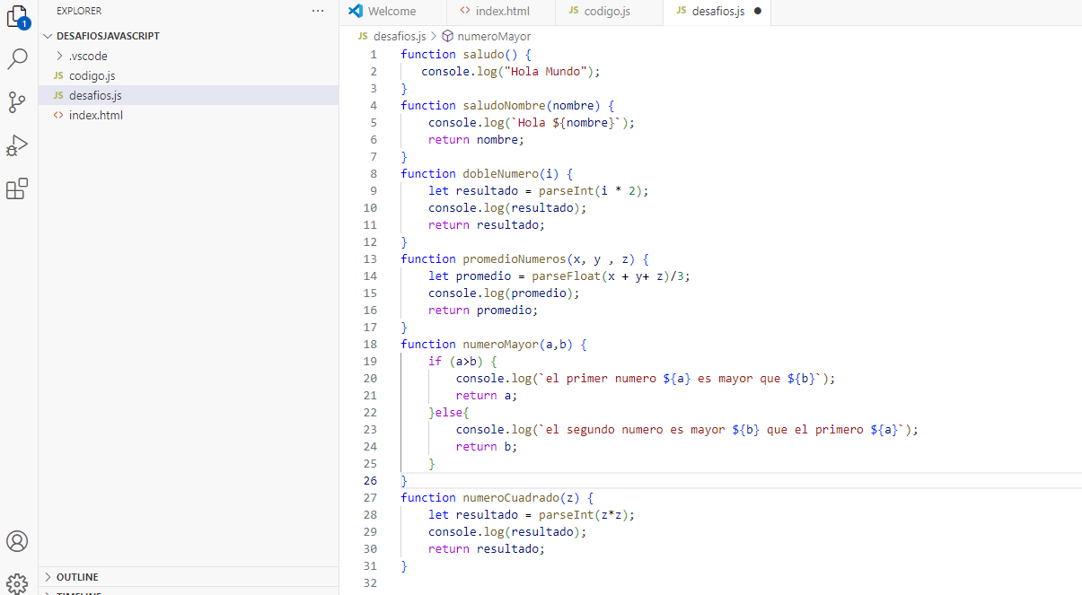
Task: Click the numeroMayor symbol icon in breadcrumb
Action: [x=447, y=37]
